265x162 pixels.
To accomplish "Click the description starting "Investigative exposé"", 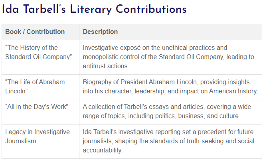I will coord(170,57).
